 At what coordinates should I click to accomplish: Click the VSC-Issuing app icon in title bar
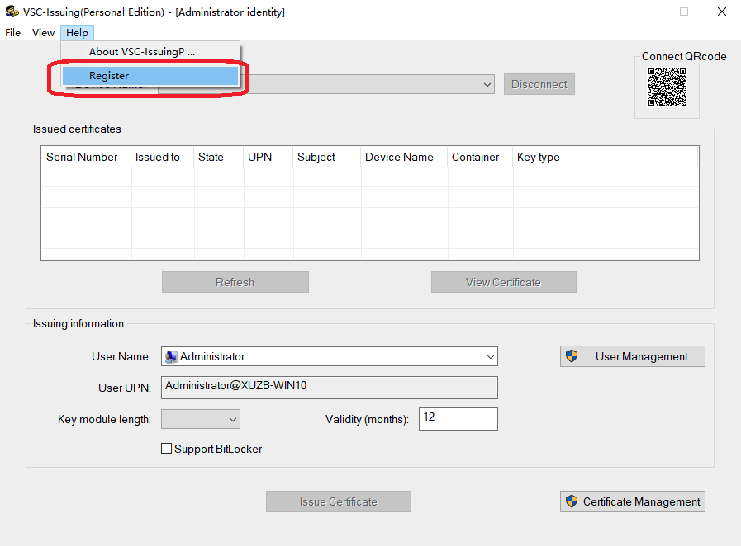pos(12,12)
